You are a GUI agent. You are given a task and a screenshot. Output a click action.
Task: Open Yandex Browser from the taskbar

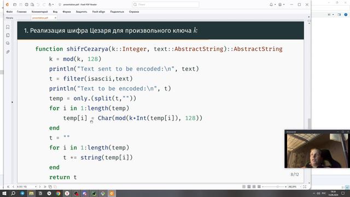click(67, 193)
